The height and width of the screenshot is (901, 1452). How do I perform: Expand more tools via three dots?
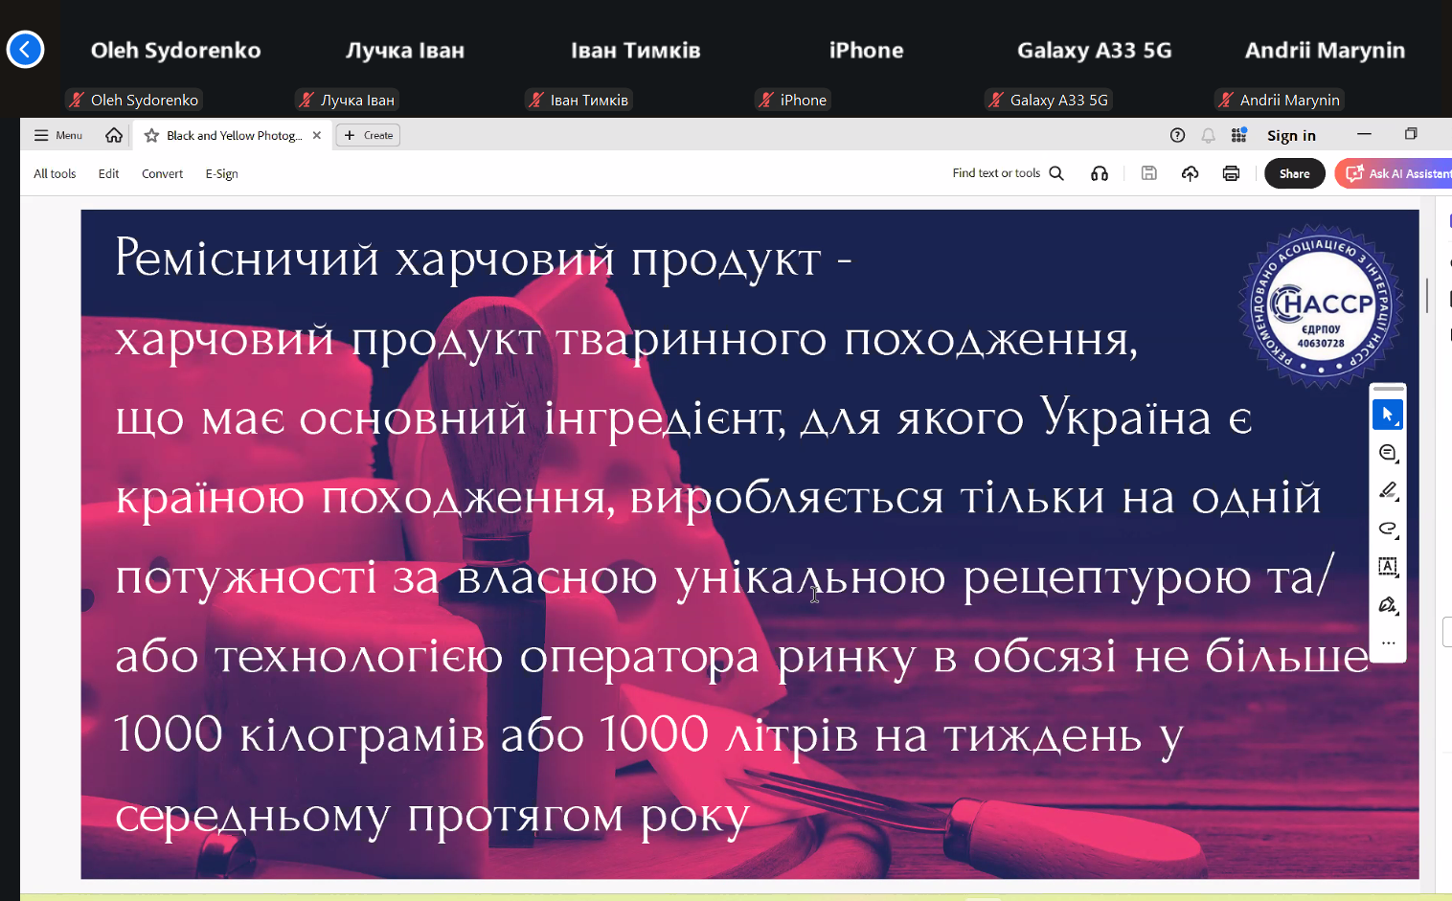coord(1388,642)
